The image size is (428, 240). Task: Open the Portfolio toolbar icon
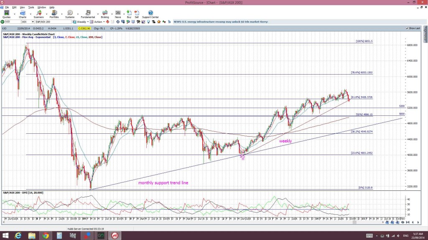click(x=54, y=13)
